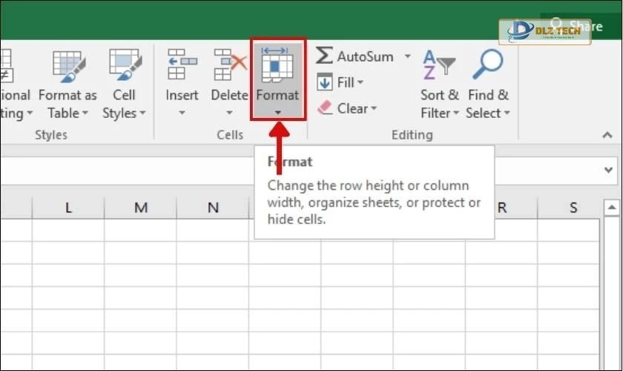This screenshot has height=371, width=623.
Task: Select column L header
Action: (x=68, y=208)
